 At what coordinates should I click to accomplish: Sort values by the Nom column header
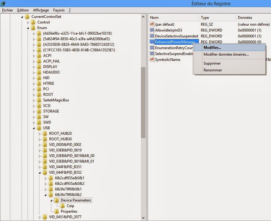coord(173,18)
